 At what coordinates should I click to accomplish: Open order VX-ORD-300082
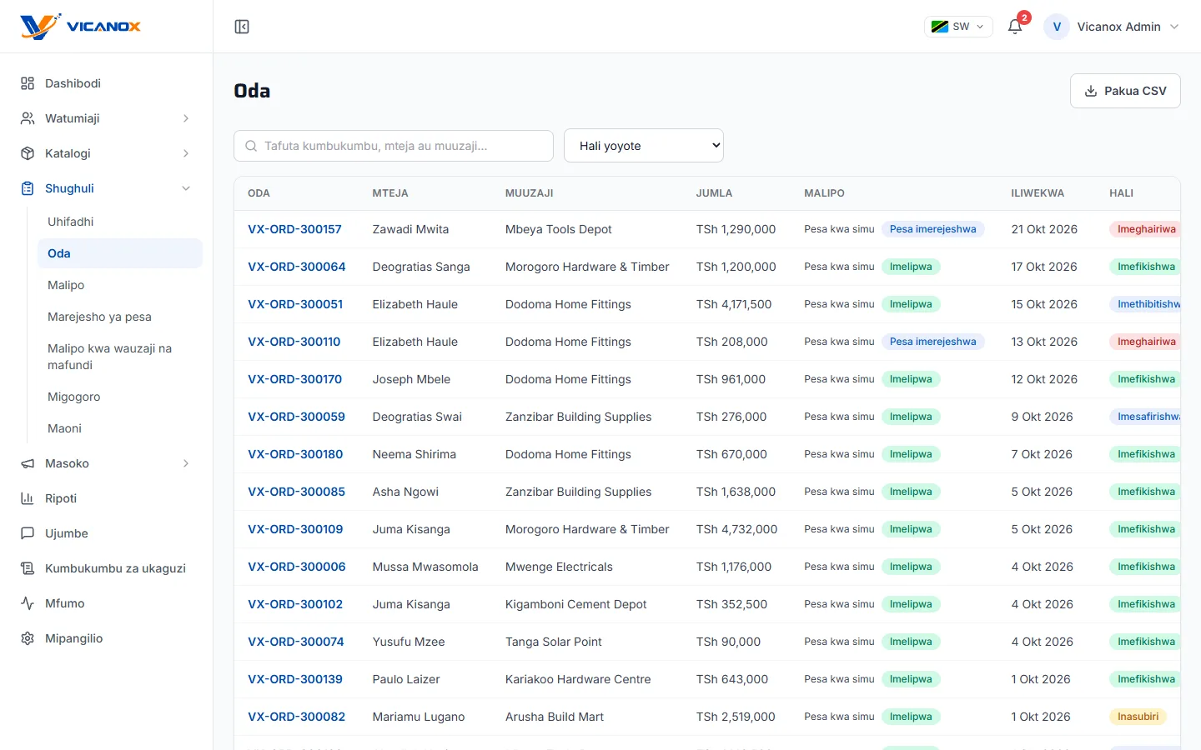point(296,717)
